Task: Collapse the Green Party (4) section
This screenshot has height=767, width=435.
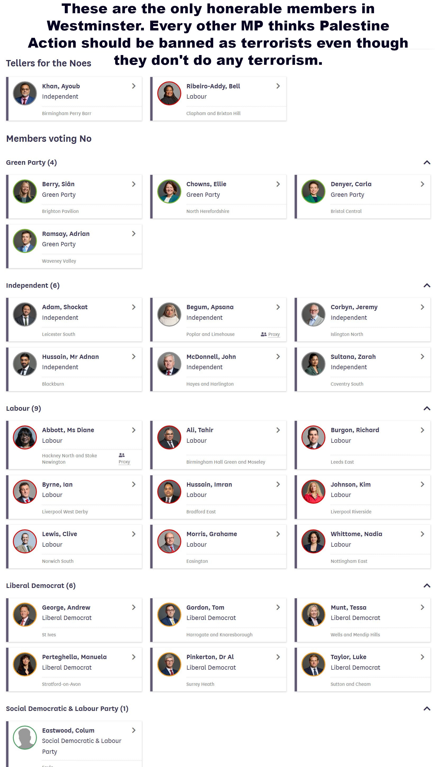Action: click(x=427, y=163)
